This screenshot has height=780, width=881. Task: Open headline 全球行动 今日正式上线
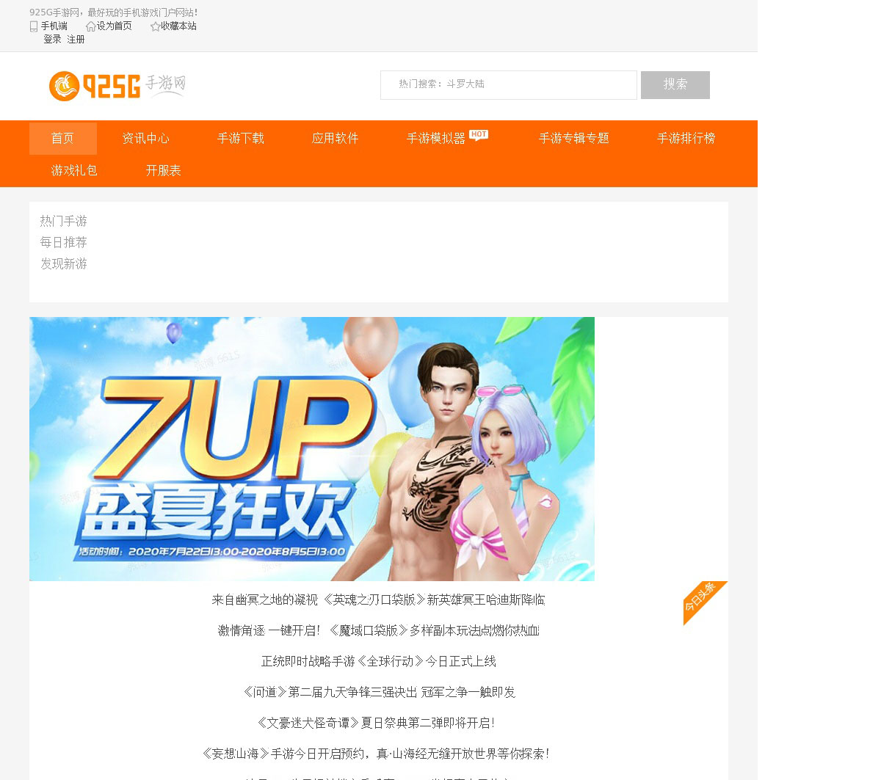(x=378, y=662)
